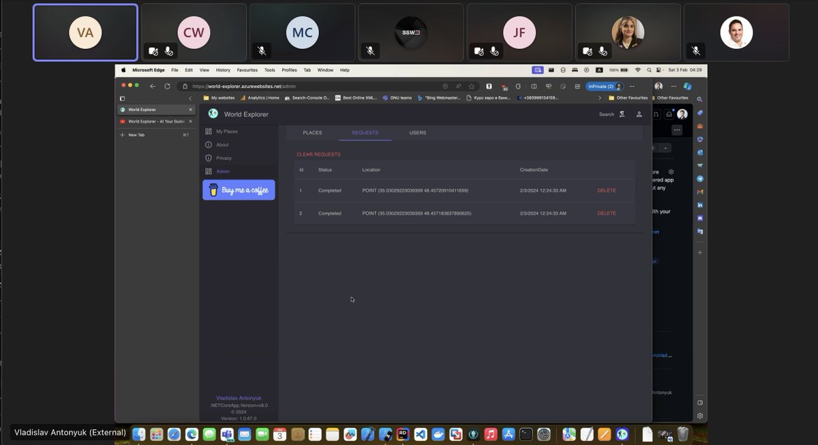Click the Search field in app header
Image resolution: width=818 pixels, height=445 pixels.
coord(606,114)
